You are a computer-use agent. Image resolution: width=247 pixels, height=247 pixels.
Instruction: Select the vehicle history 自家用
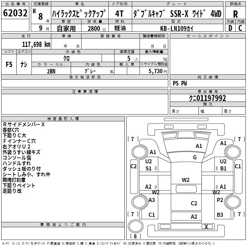click(x=66, y=28)
